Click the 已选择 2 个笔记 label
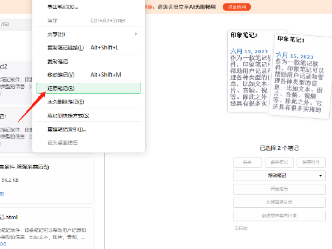 pos(279,148)
